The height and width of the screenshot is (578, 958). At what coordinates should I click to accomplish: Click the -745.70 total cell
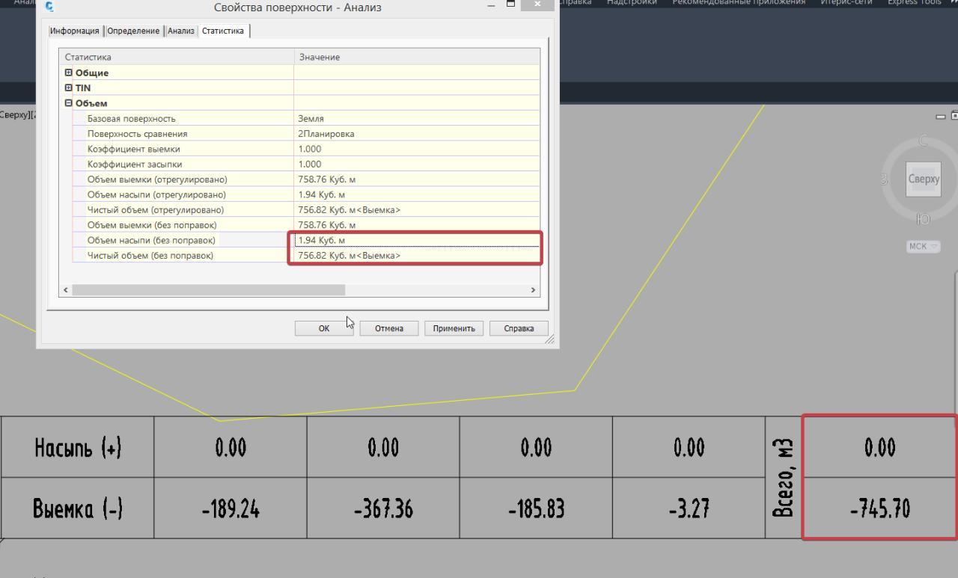tap(879, 508)
